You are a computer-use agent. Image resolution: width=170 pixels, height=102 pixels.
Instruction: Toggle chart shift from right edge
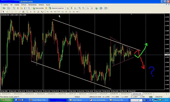click(x=92, y=8)
